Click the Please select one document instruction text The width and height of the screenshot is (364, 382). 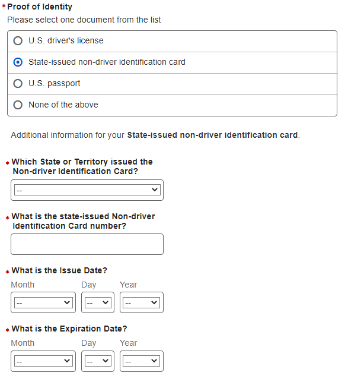[x=84, y=20]
